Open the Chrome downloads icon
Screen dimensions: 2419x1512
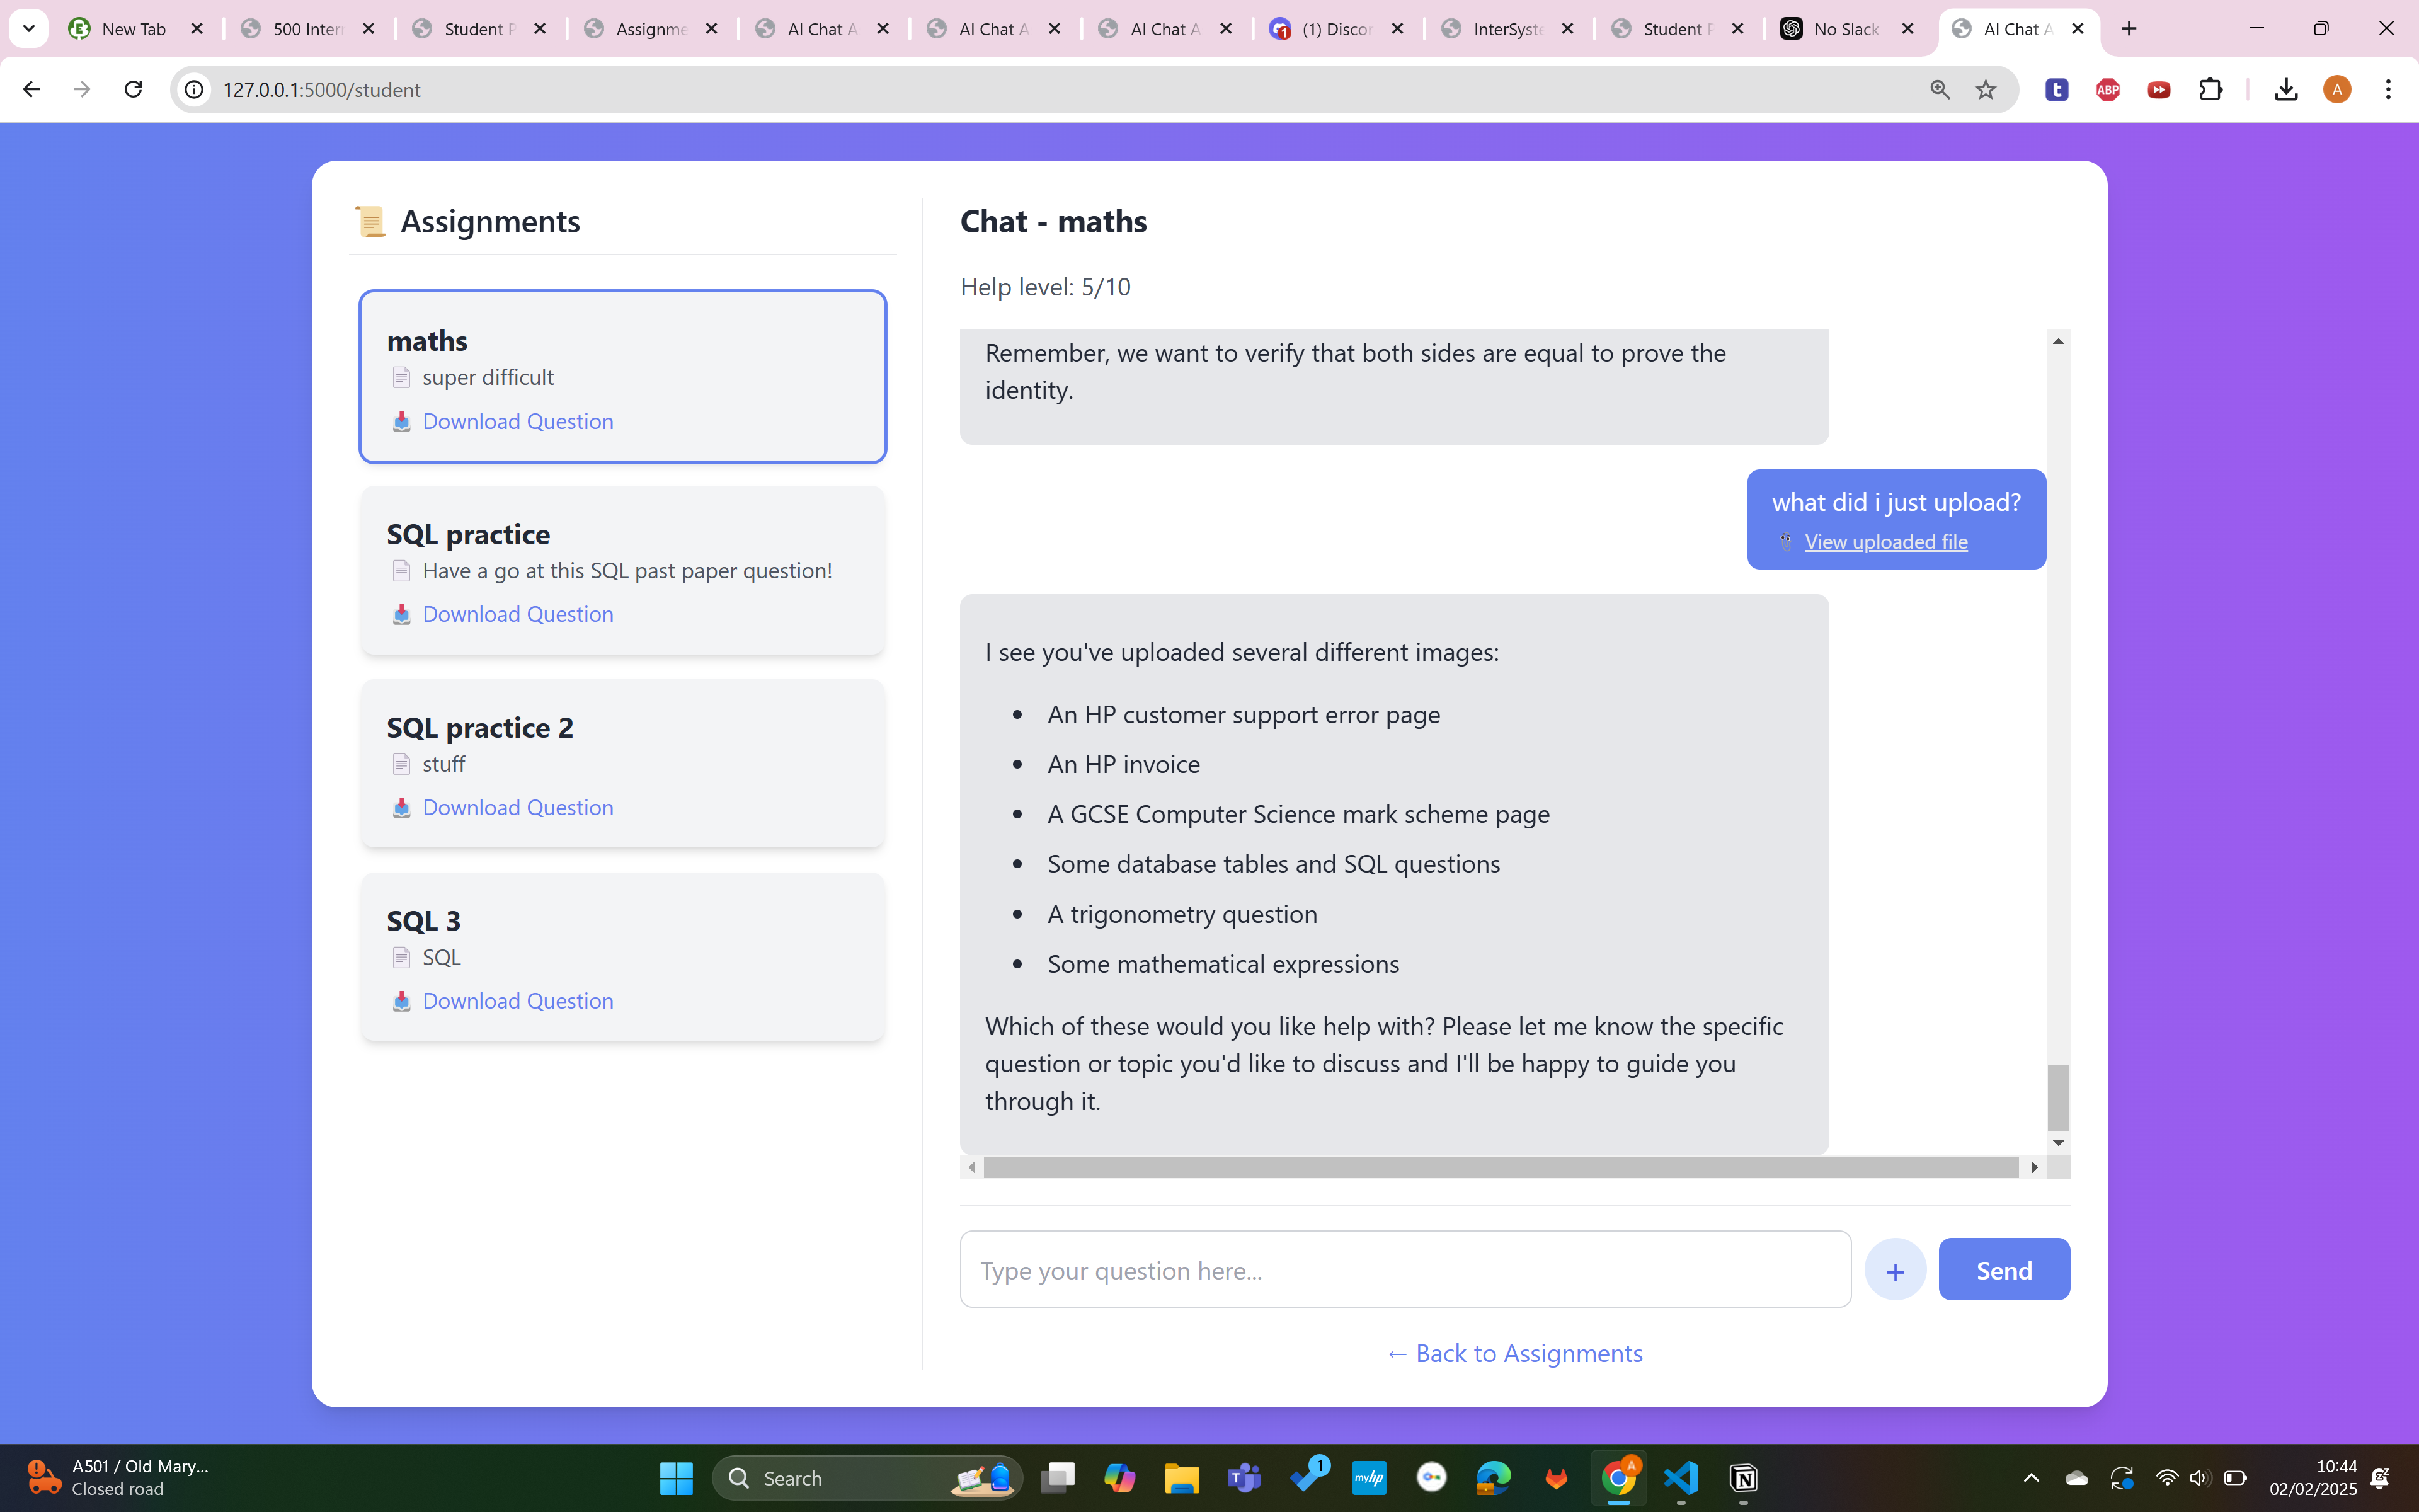[x=2285, y=89]
